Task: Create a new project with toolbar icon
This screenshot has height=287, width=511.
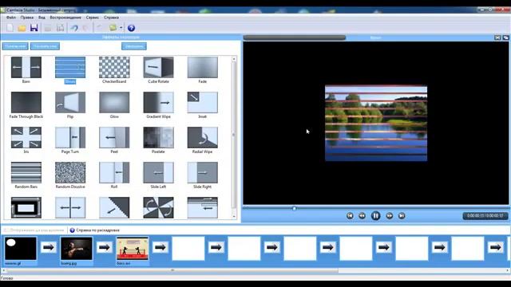Action: (10, 28)
